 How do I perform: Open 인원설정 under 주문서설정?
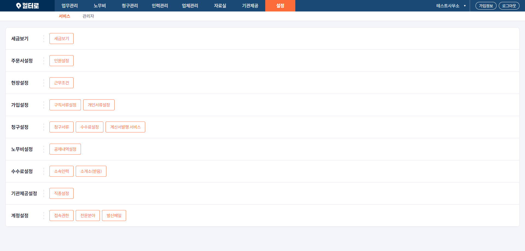(x=62, y=61)
